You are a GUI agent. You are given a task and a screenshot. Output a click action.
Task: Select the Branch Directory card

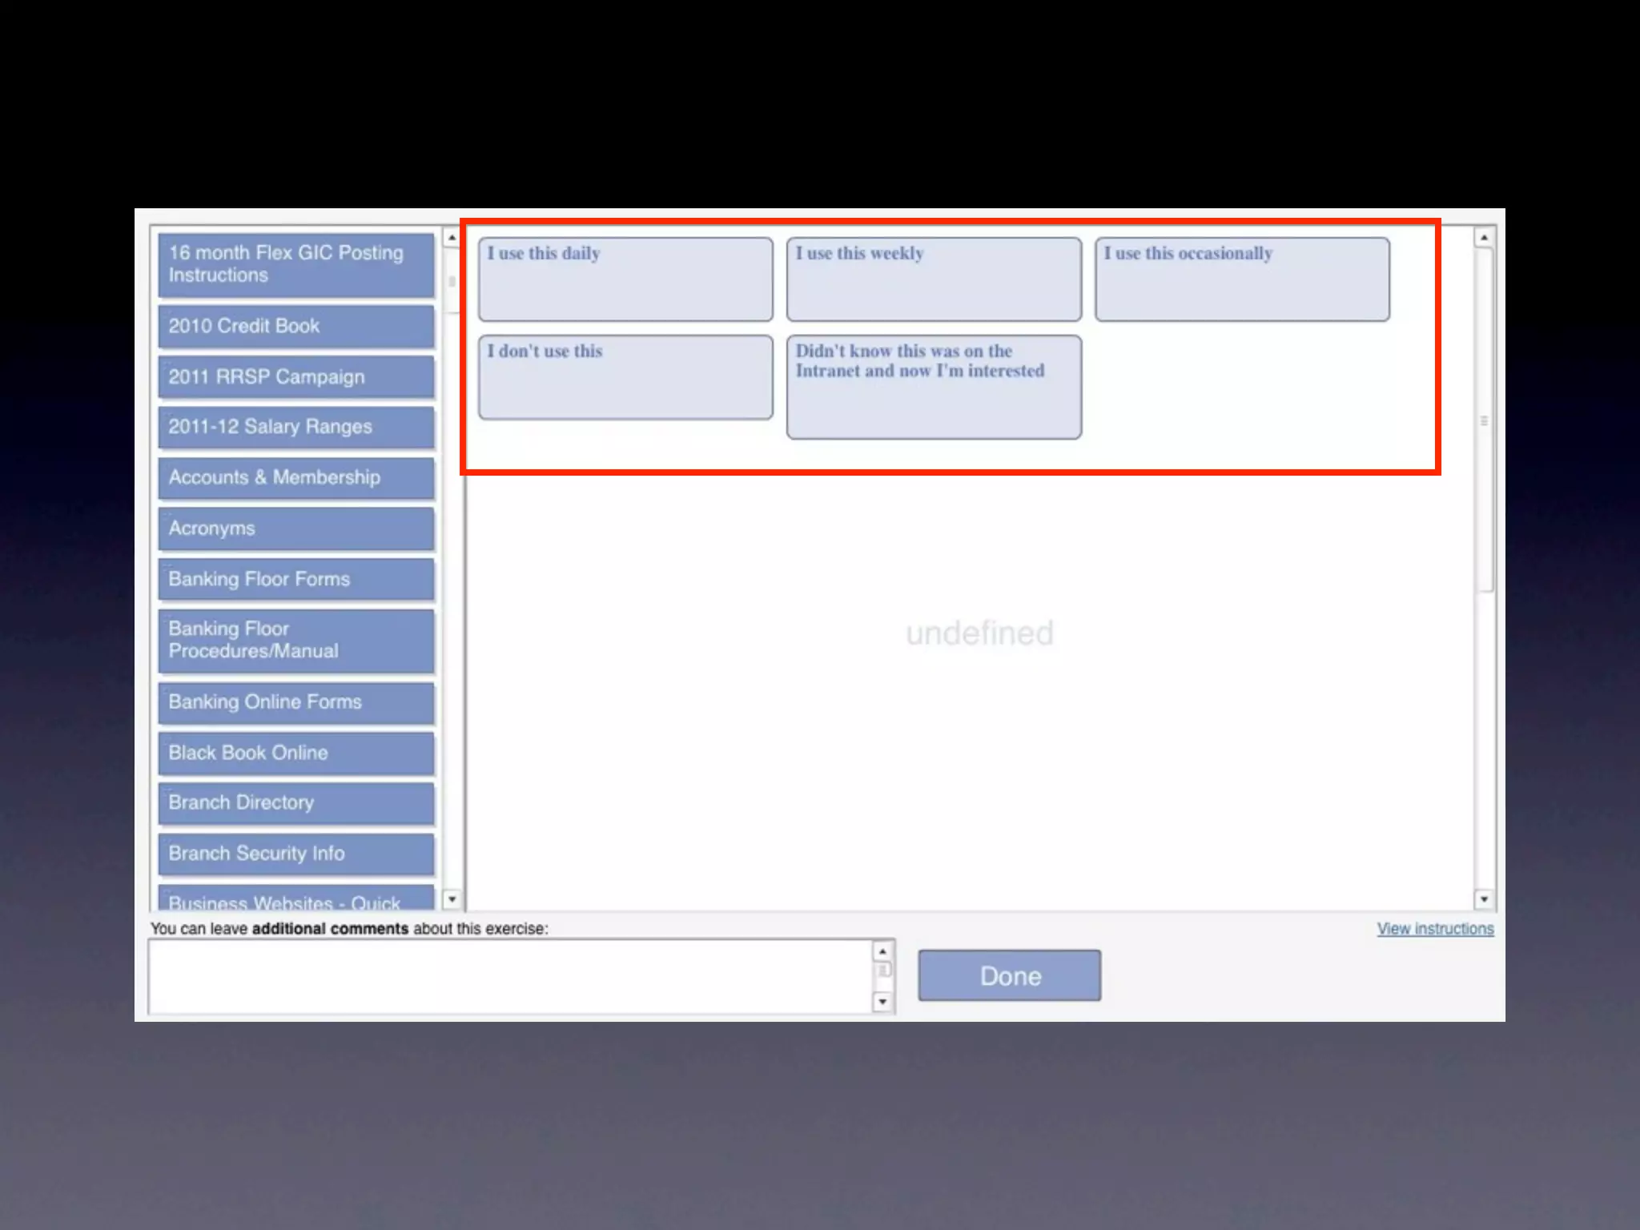click(295, 802)
